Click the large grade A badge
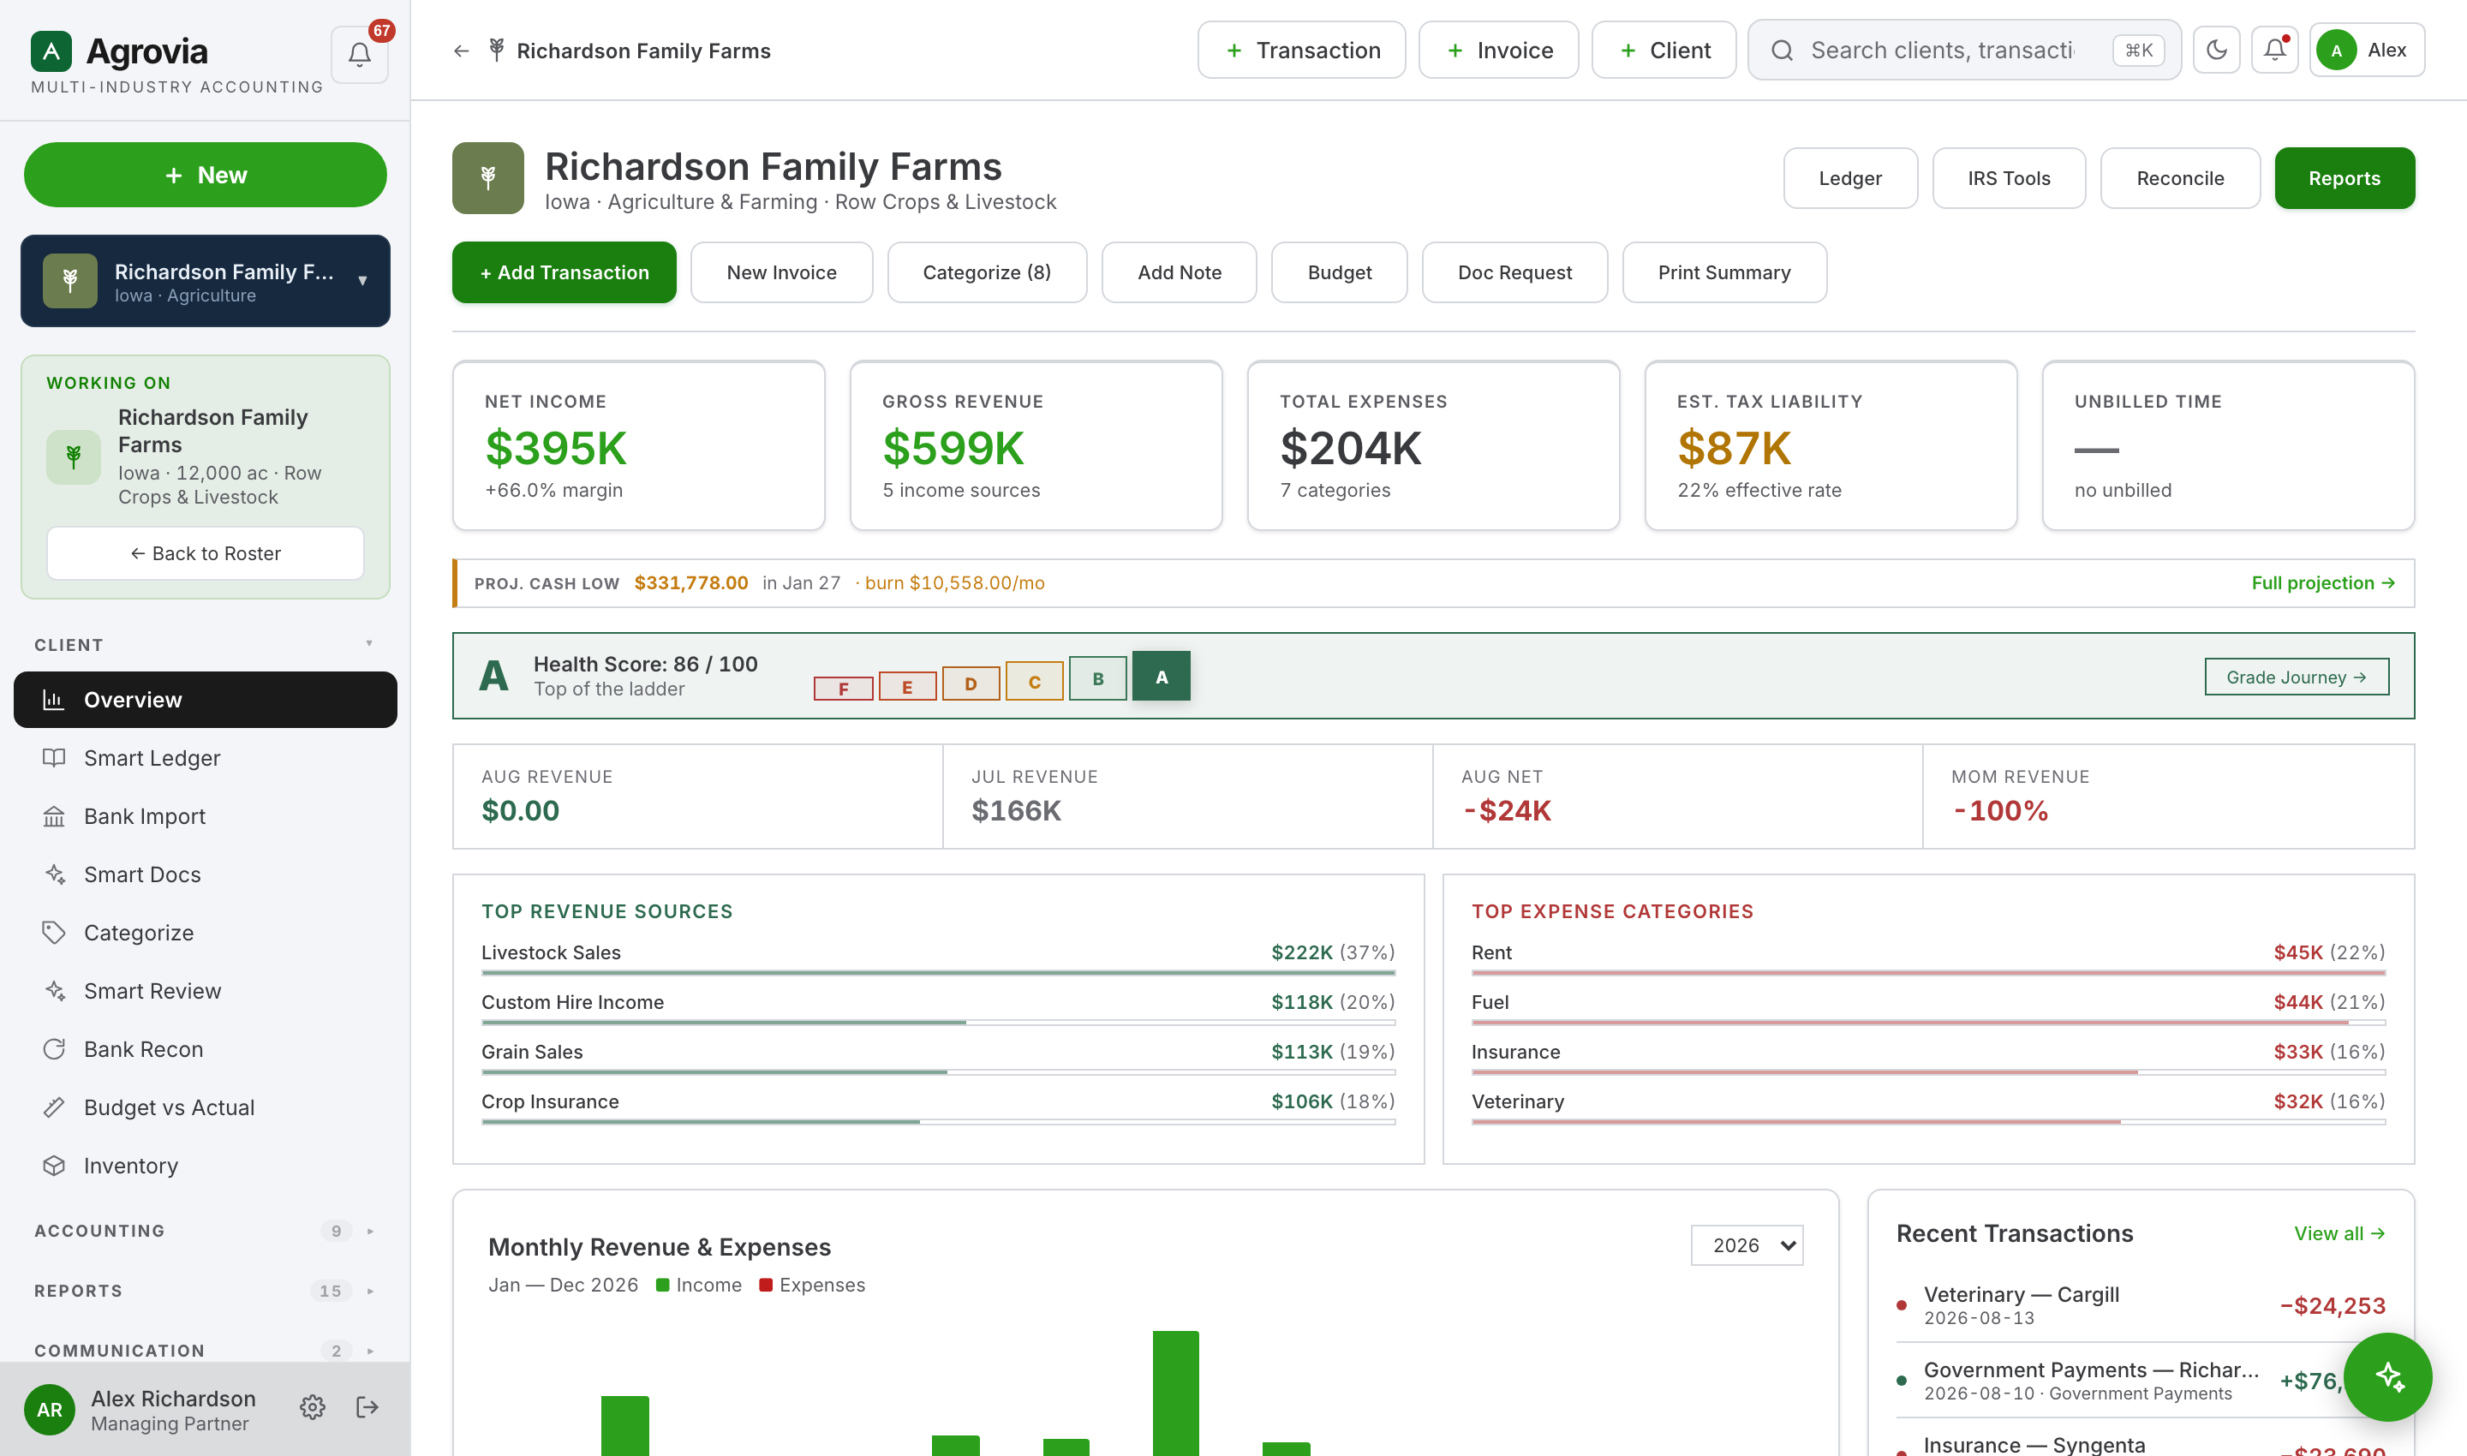 tap(493, 676)
